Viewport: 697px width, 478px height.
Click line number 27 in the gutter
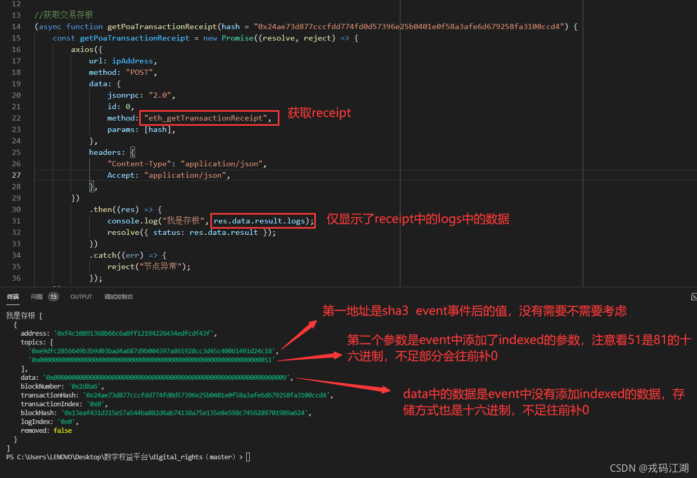point(16,175)
